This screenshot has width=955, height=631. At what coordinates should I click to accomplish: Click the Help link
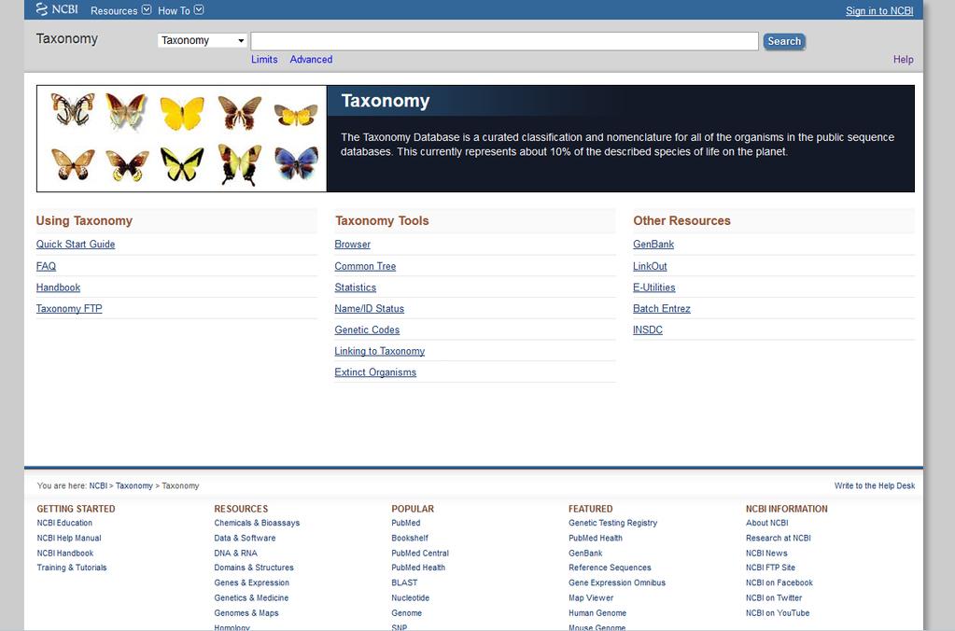(904, 59)
